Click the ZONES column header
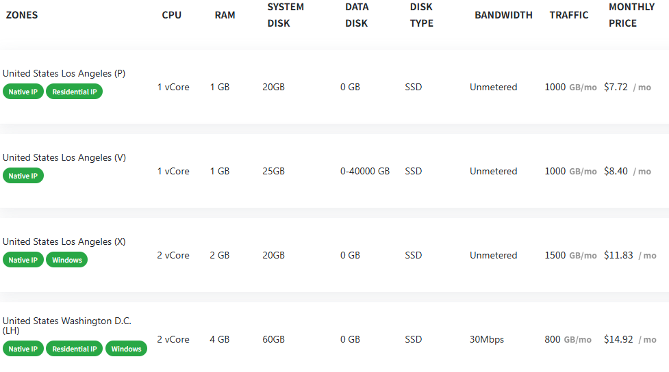This screenshot has height=372, width=669. pos(22,15)
